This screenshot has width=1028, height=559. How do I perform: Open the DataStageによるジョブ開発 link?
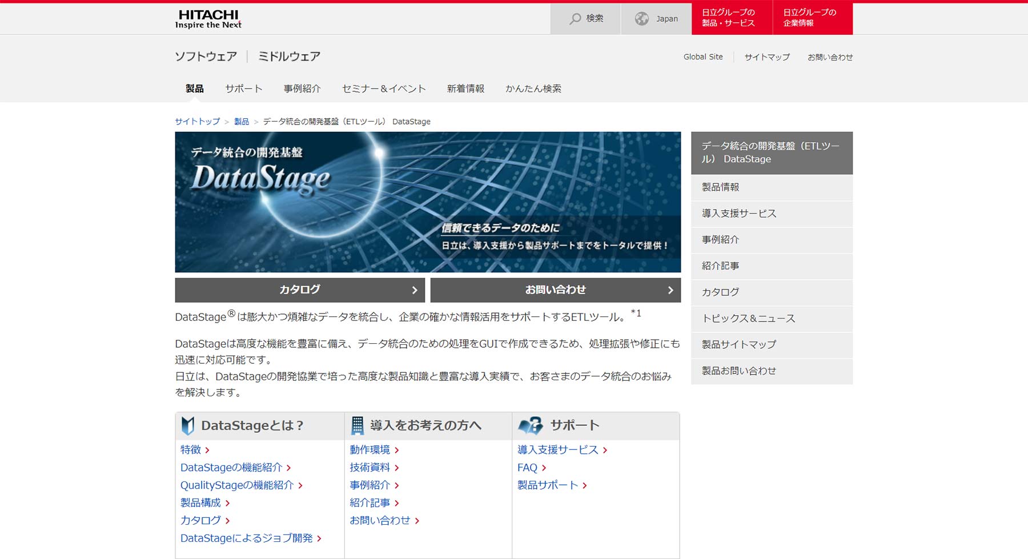coord(247,538)
